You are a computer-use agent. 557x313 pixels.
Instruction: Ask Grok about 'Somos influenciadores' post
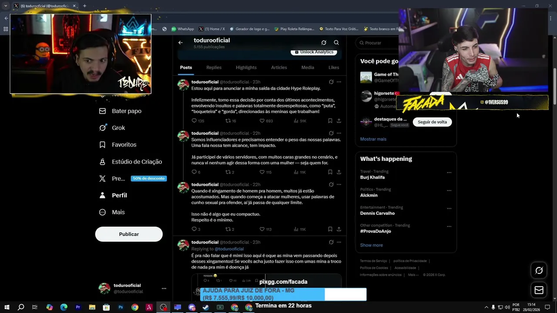tap(331, 133)
